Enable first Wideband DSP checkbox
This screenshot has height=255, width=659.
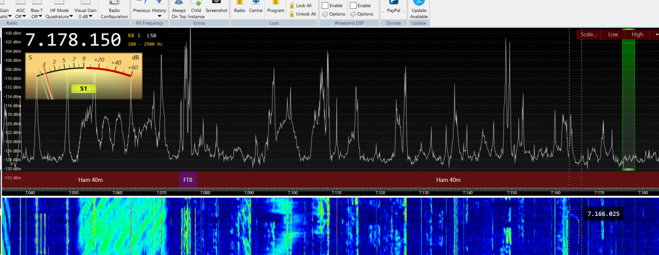click(x=325, y=6)
